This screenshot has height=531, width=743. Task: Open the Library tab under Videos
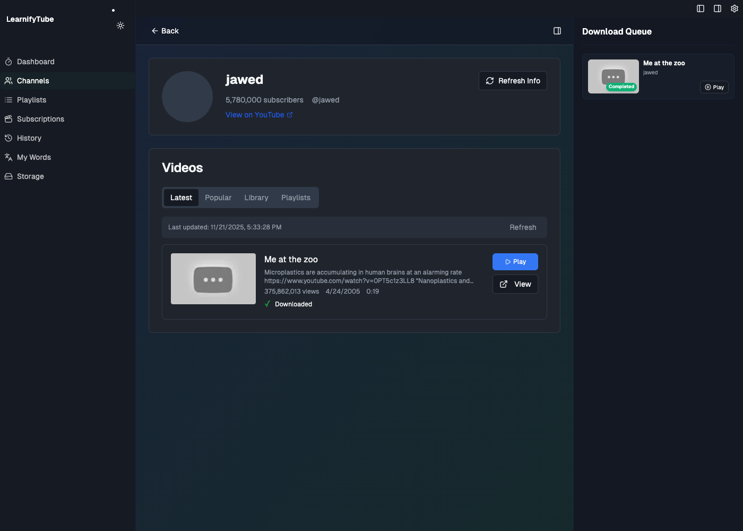(x=256, y=197)
